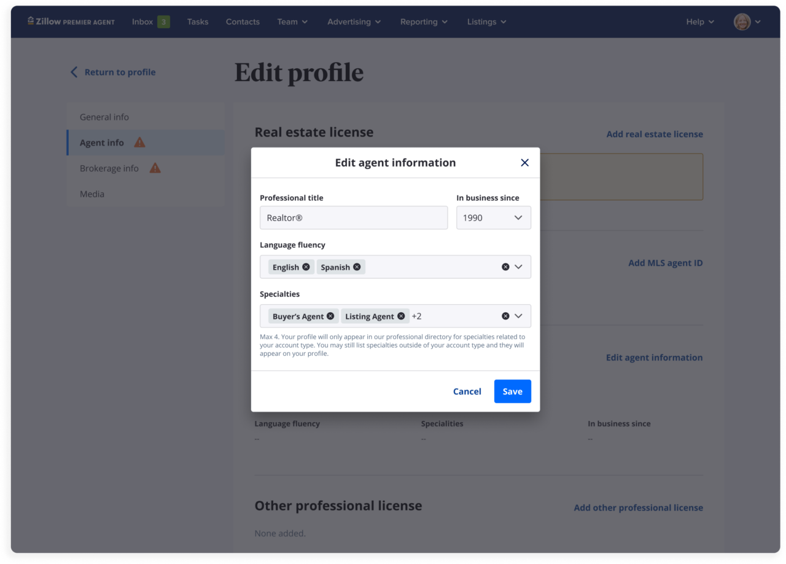786x564 pixels.
Task: Open the user profile avatar menu
Action: coord(747,22)
